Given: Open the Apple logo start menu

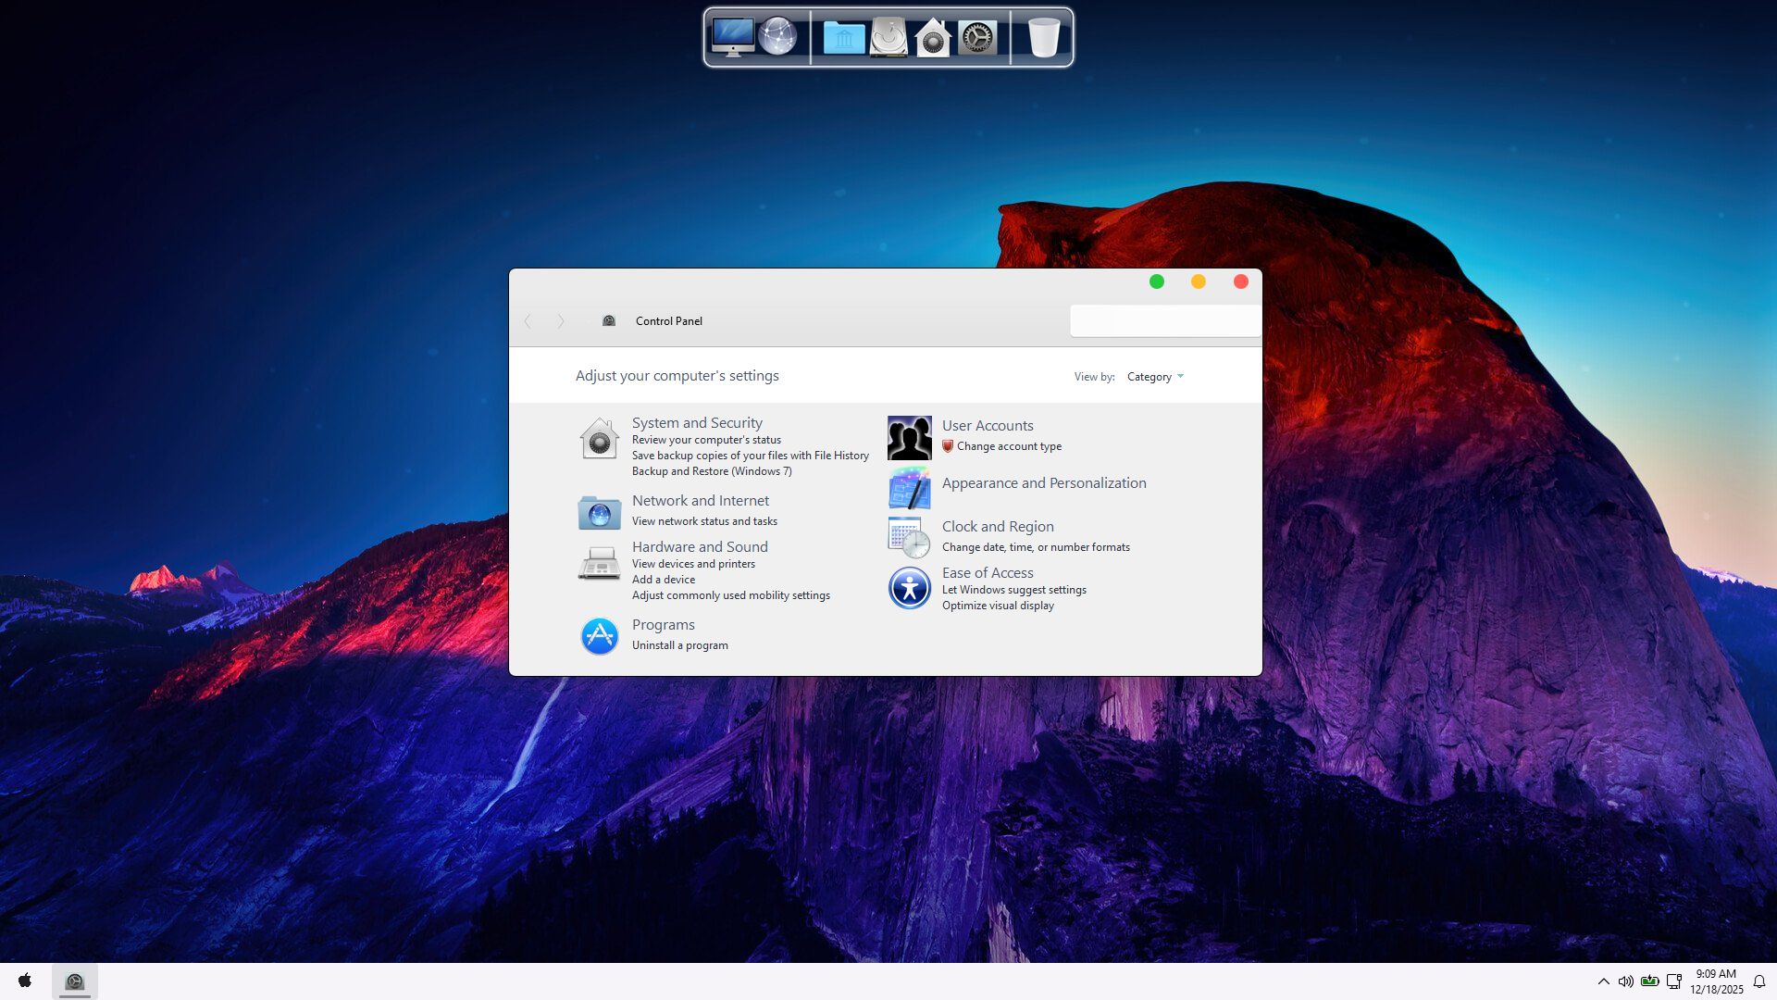Looking at the screenshot, I should pos(25,981).
